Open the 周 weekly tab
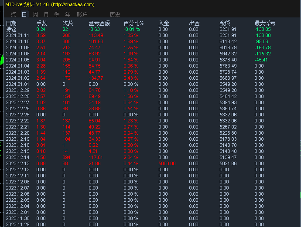The width and height of the screenshot is (301, 227). 35,14
